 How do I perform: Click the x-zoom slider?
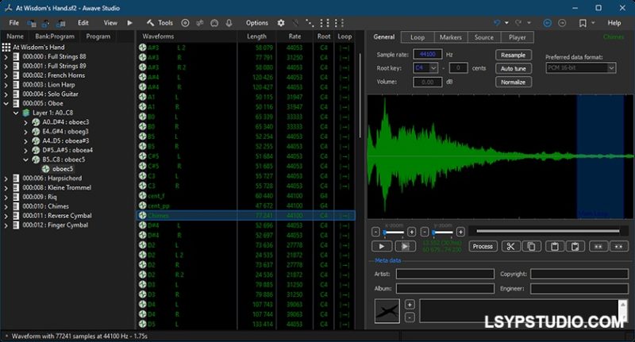pyautogui.click(x=394, y=232)
